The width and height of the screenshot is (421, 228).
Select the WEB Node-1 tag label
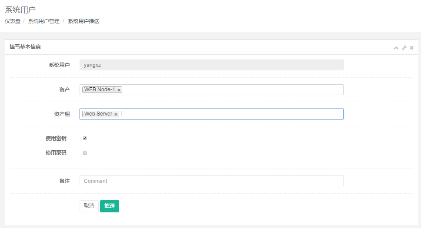[99, 89]
